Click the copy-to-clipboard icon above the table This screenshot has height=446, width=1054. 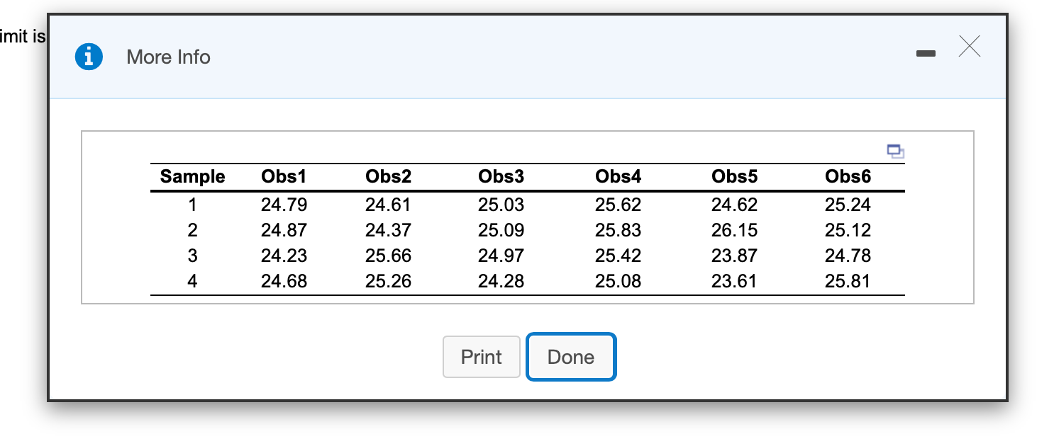(895, 151)
